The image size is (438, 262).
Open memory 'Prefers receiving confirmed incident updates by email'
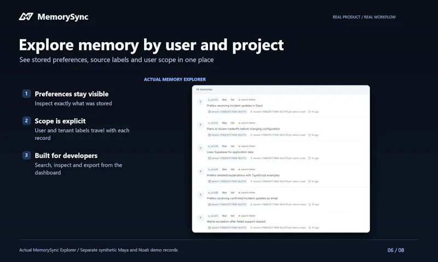[x=242, y=199]
